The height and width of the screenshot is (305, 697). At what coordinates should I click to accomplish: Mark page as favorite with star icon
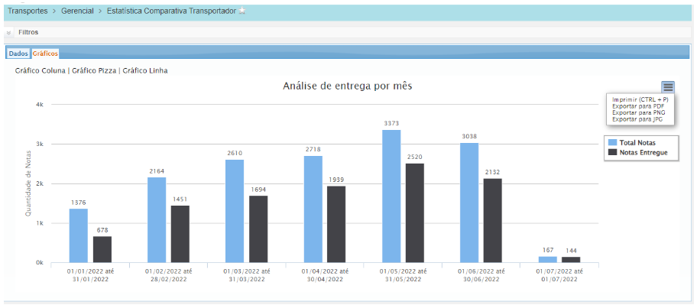242,11
